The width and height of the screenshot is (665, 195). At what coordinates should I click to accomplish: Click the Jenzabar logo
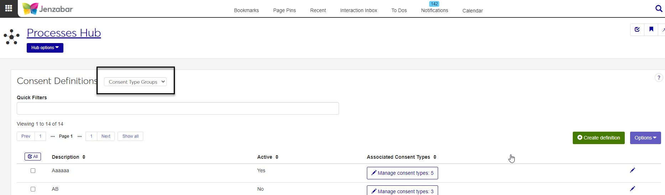point(48,9)
